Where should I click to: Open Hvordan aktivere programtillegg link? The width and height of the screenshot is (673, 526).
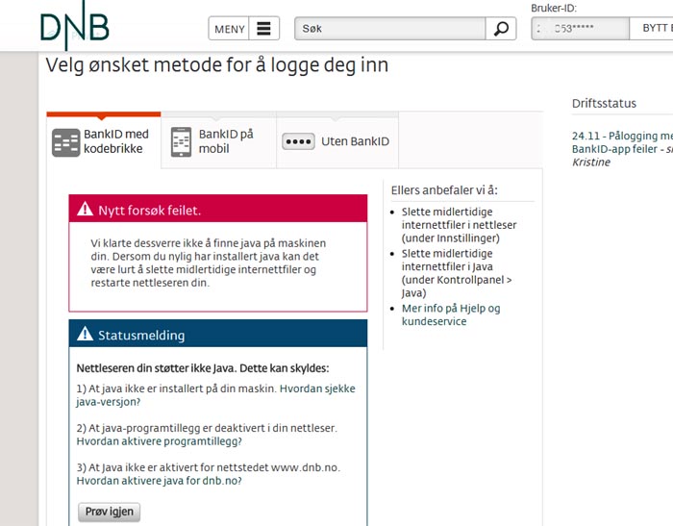(160, 441)
